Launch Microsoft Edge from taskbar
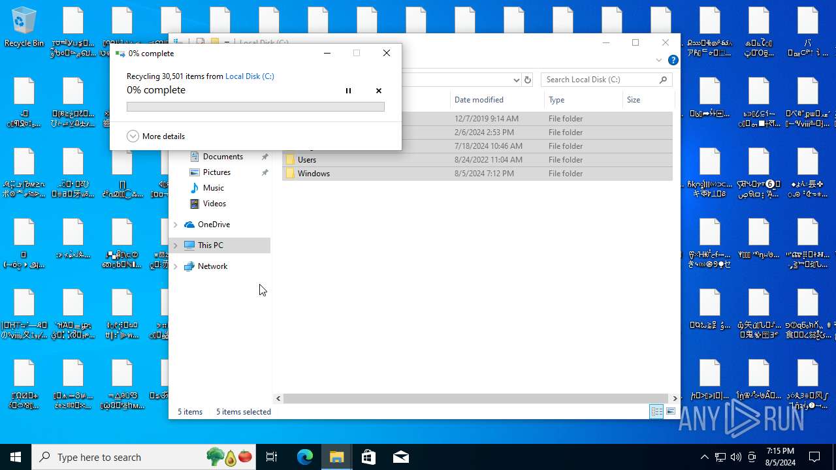 (305, 457)
